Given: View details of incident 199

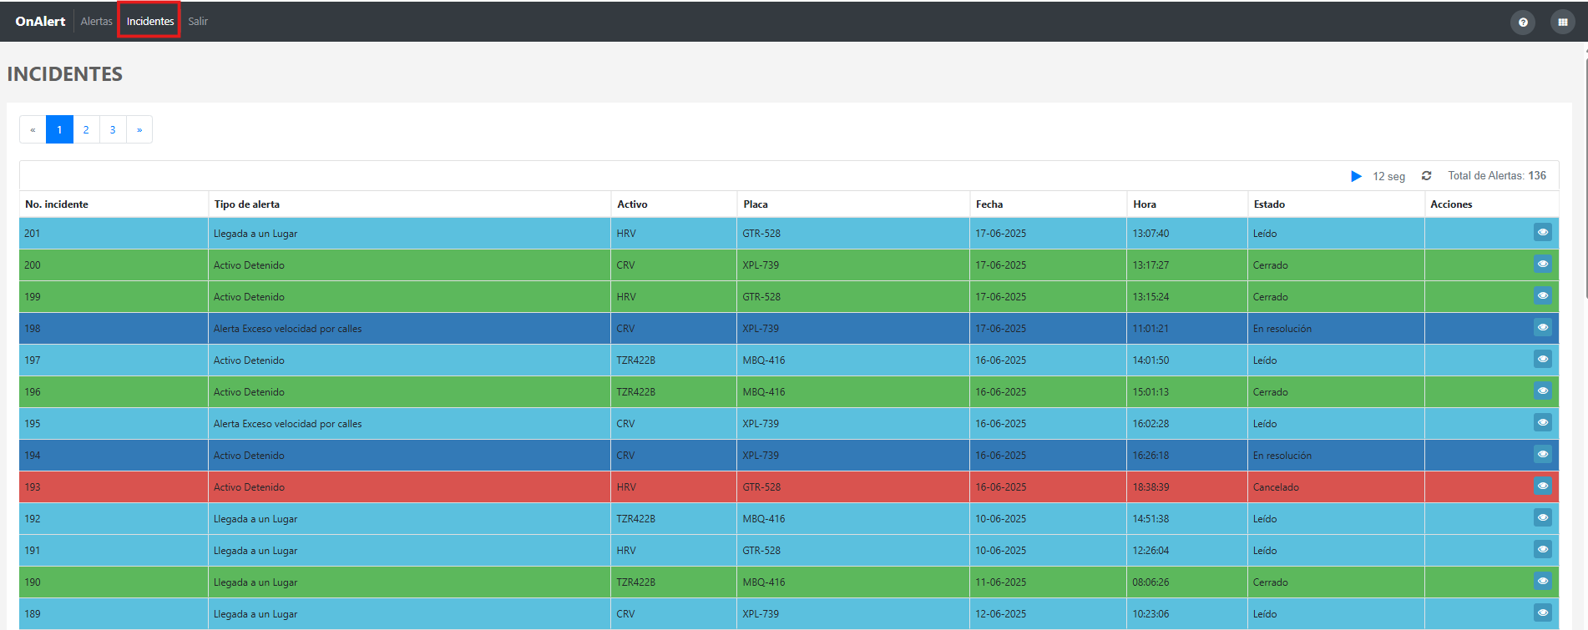Looking at the screenshot, I should (x=1543, y=295).
